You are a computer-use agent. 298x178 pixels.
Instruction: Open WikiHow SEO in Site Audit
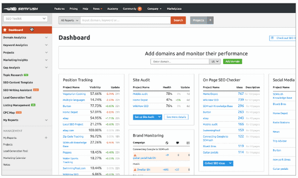tap(140, 106)
